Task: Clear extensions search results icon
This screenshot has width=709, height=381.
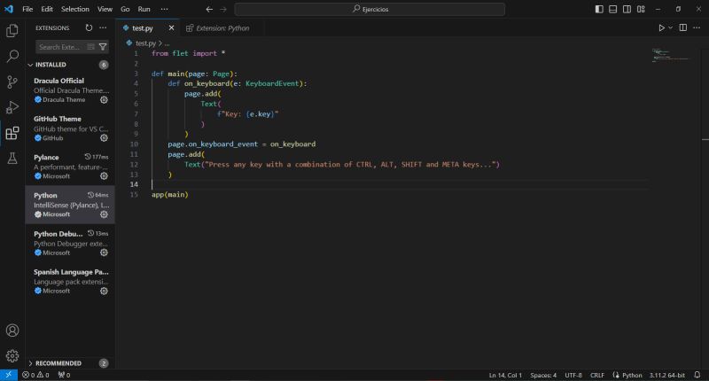Action: coord(91,47)
